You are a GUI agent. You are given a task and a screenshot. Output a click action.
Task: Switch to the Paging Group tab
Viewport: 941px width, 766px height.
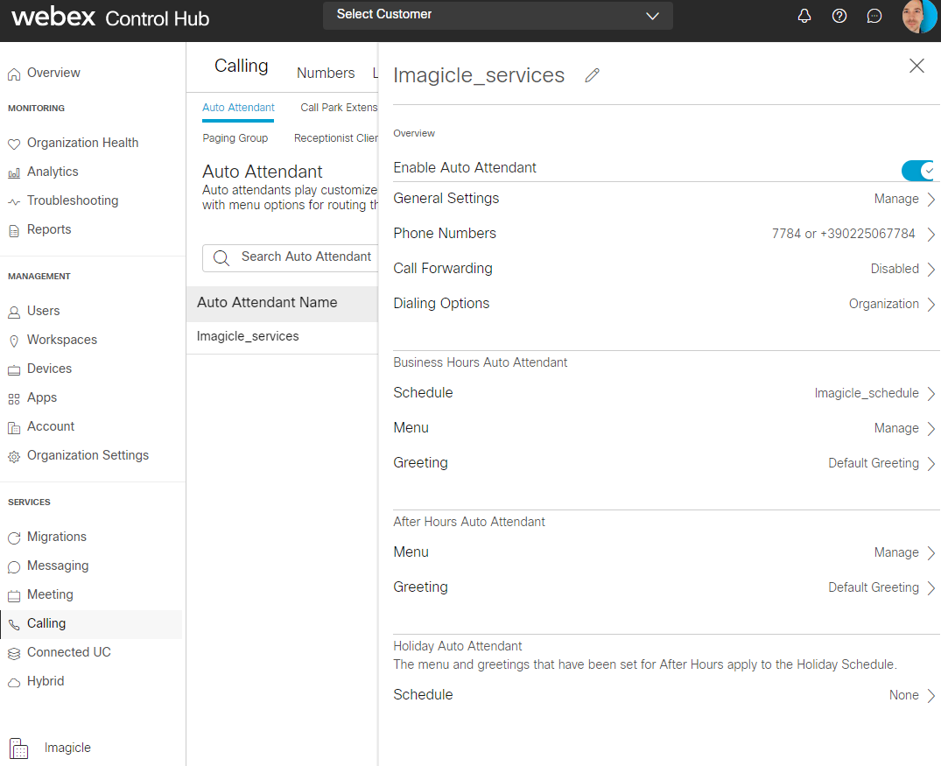click(235, 138)
